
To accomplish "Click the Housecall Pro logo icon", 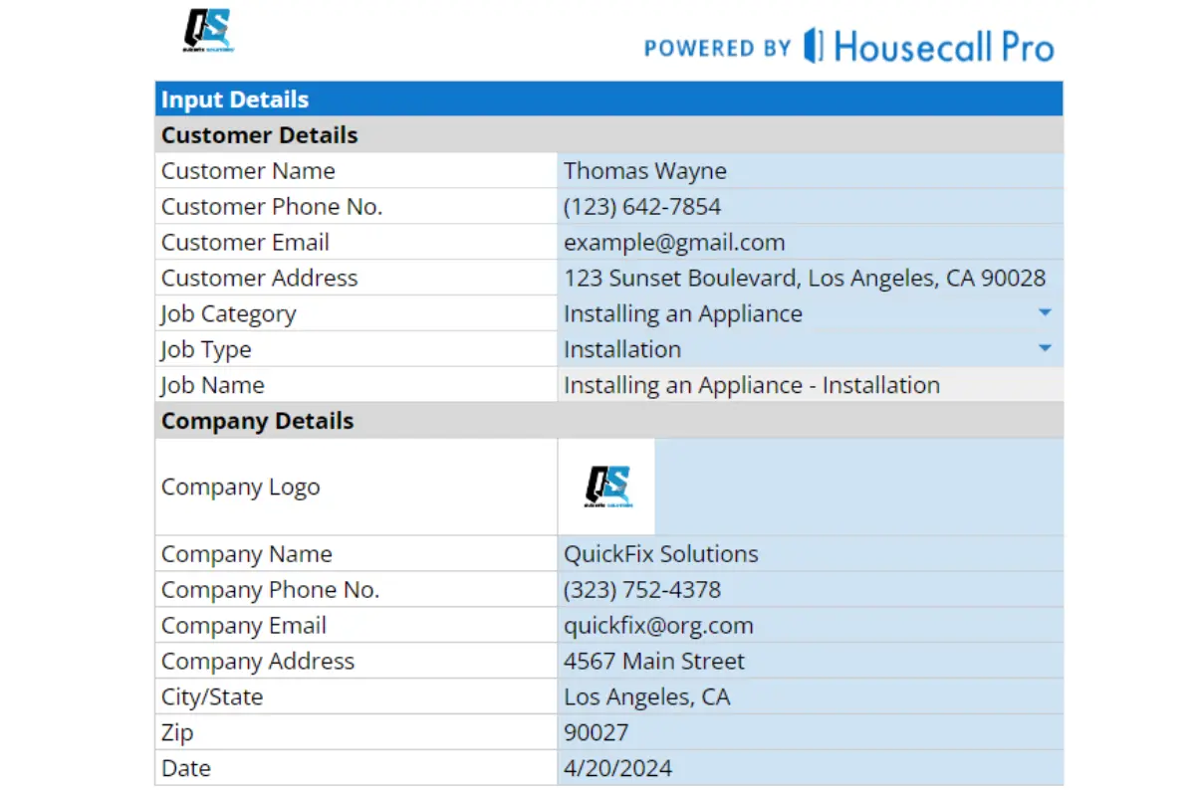I will pos(814,46).
